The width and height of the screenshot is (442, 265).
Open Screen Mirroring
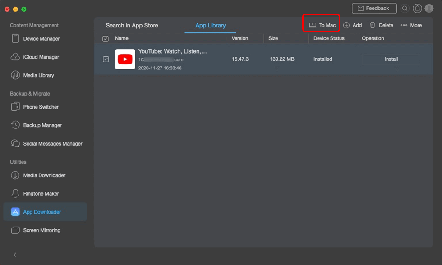(x=41, y=230)
